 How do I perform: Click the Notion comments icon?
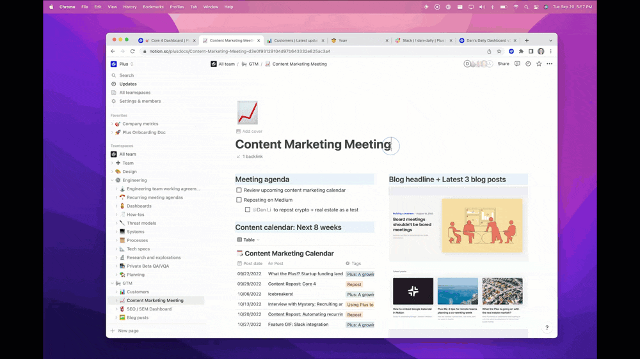[517, 64]
